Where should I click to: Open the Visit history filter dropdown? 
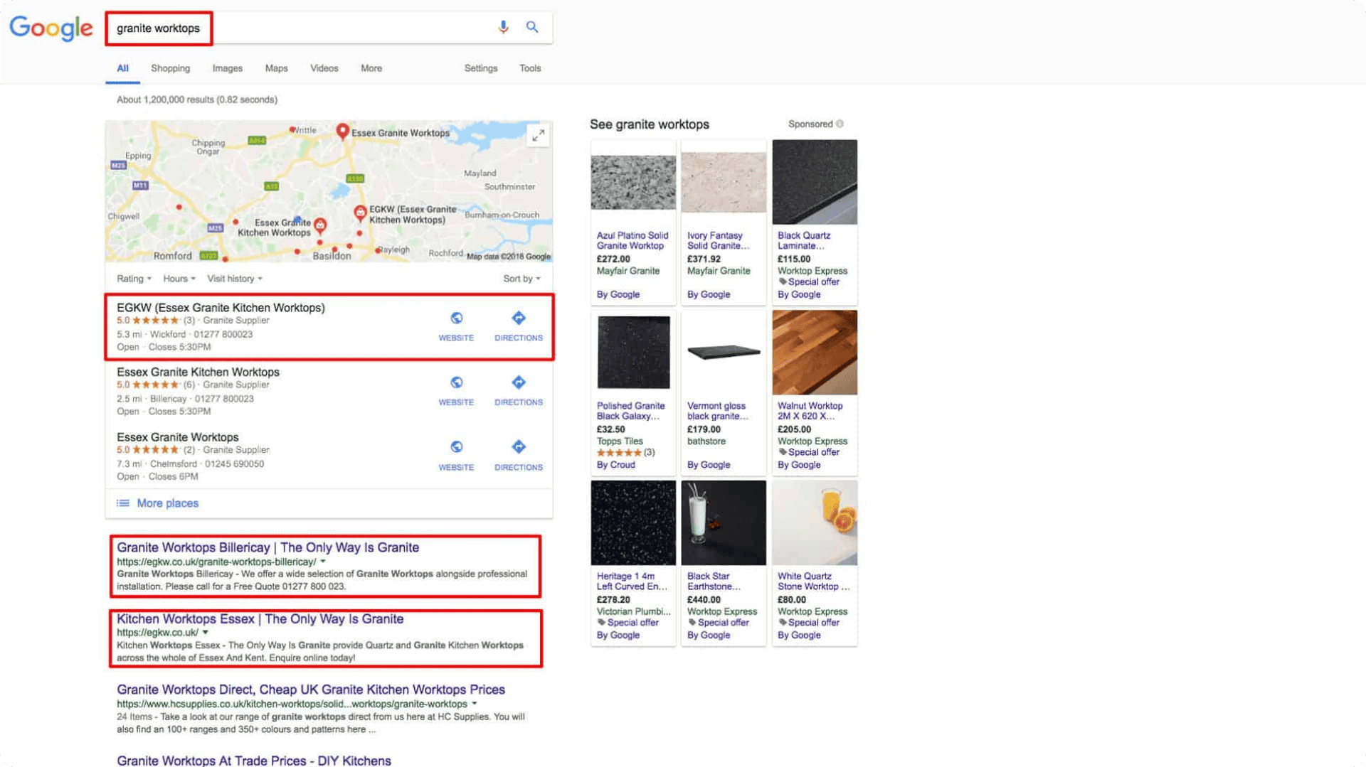click(234, 279)
